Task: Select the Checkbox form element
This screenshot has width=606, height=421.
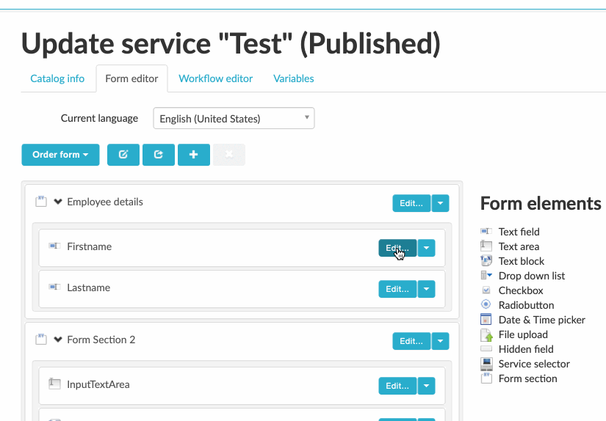Action: [520, 290]
